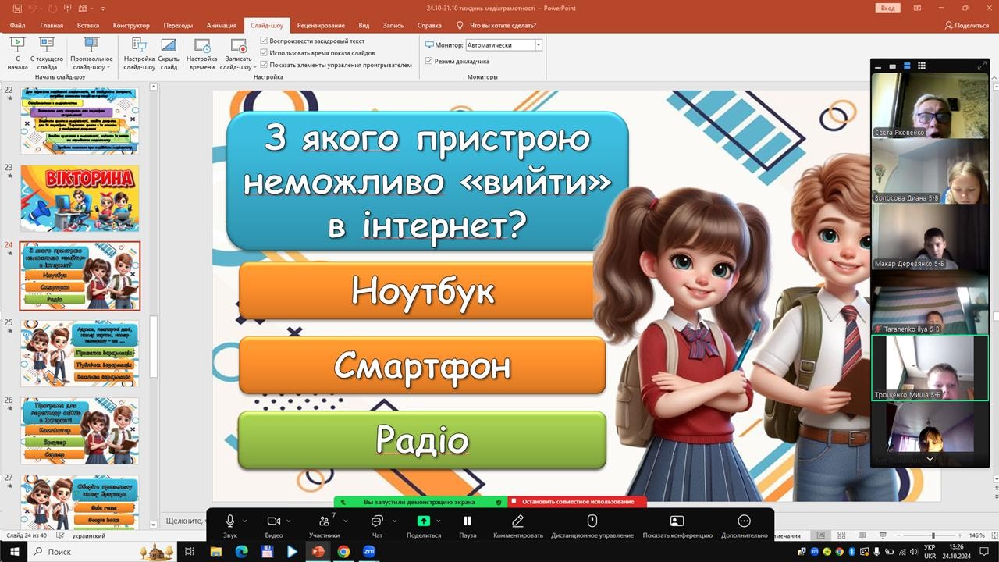This screenshot has width=999, height=562.
Task: Redo action in quick access toolbar
Action: [54, 8]
